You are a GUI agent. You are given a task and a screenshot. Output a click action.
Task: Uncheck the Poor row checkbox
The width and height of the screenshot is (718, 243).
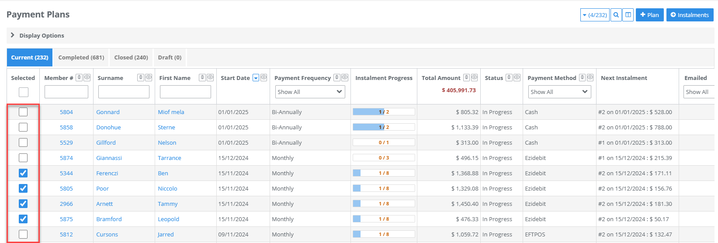(23, 188)
